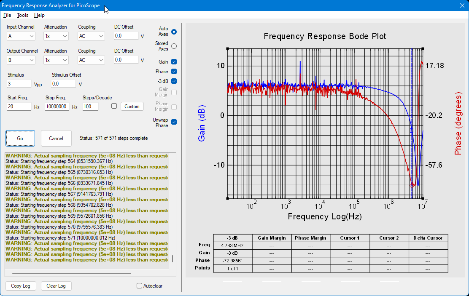Viewport: 469px width, 296px height.
Task: Open the Input Channel dropdown
Action: click(x=21, y=36)
